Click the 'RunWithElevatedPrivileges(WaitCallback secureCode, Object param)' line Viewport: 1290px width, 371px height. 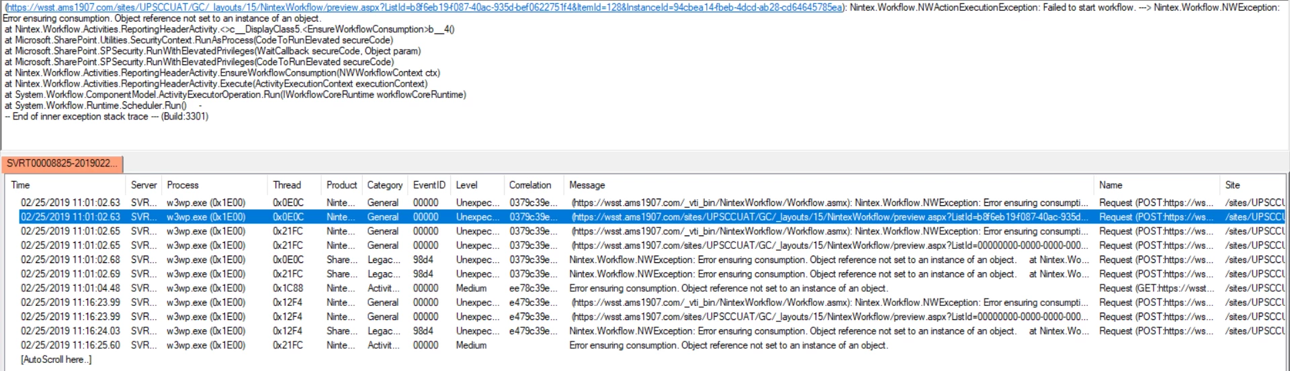212,51
